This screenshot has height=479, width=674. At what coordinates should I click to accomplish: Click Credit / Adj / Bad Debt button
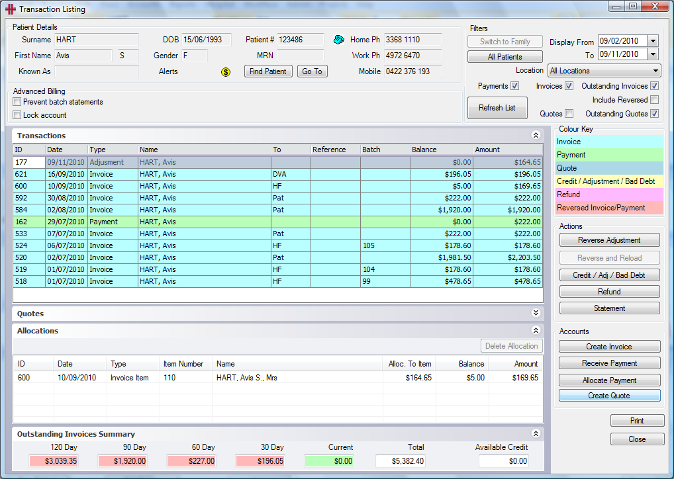point(610,275)
